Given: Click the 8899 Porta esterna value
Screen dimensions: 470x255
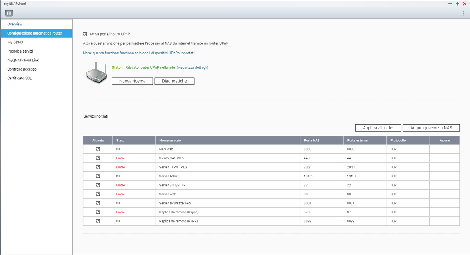Looking at the screenshot, I should click(351, 221).
